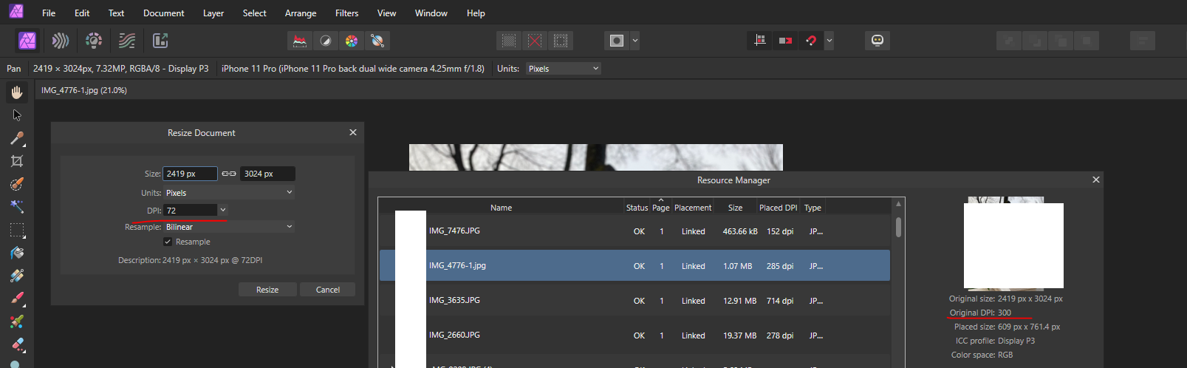Switch to Export Persona

pos(160,41)
